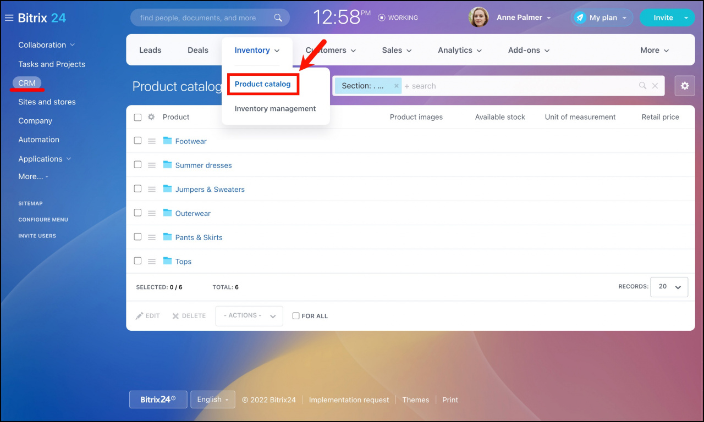Click the CONFIGURE MENU link

[43, 220]
